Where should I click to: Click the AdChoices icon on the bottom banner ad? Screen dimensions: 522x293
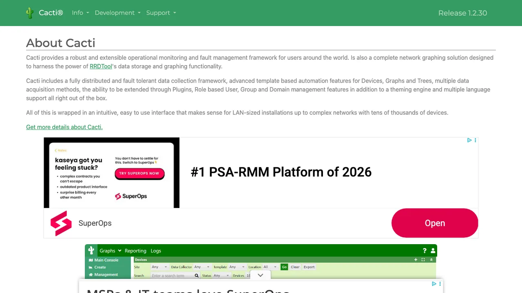tap(435, 284)
